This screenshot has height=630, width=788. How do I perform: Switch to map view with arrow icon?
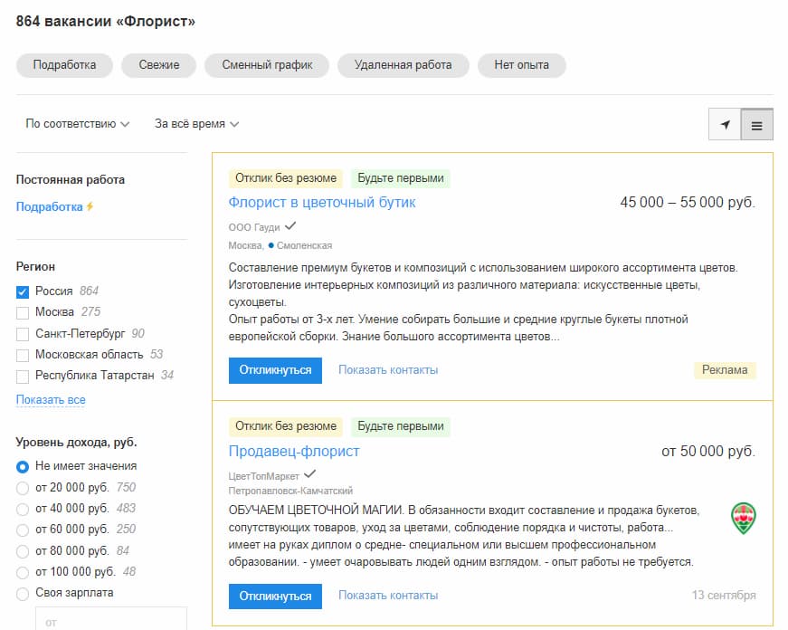pyautogui.click(x=725, y=124)
